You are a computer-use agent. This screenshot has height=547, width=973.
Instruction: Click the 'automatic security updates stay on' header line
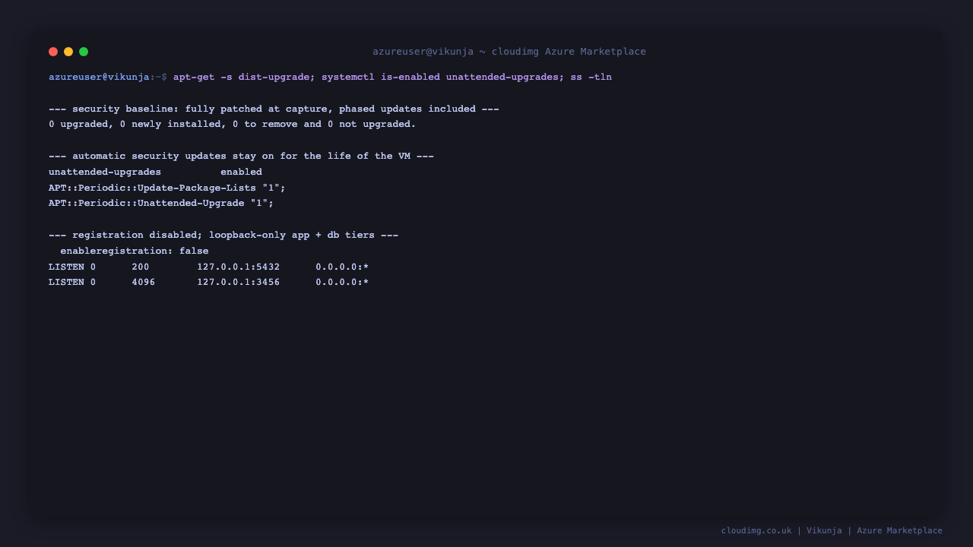coord(241,156)
